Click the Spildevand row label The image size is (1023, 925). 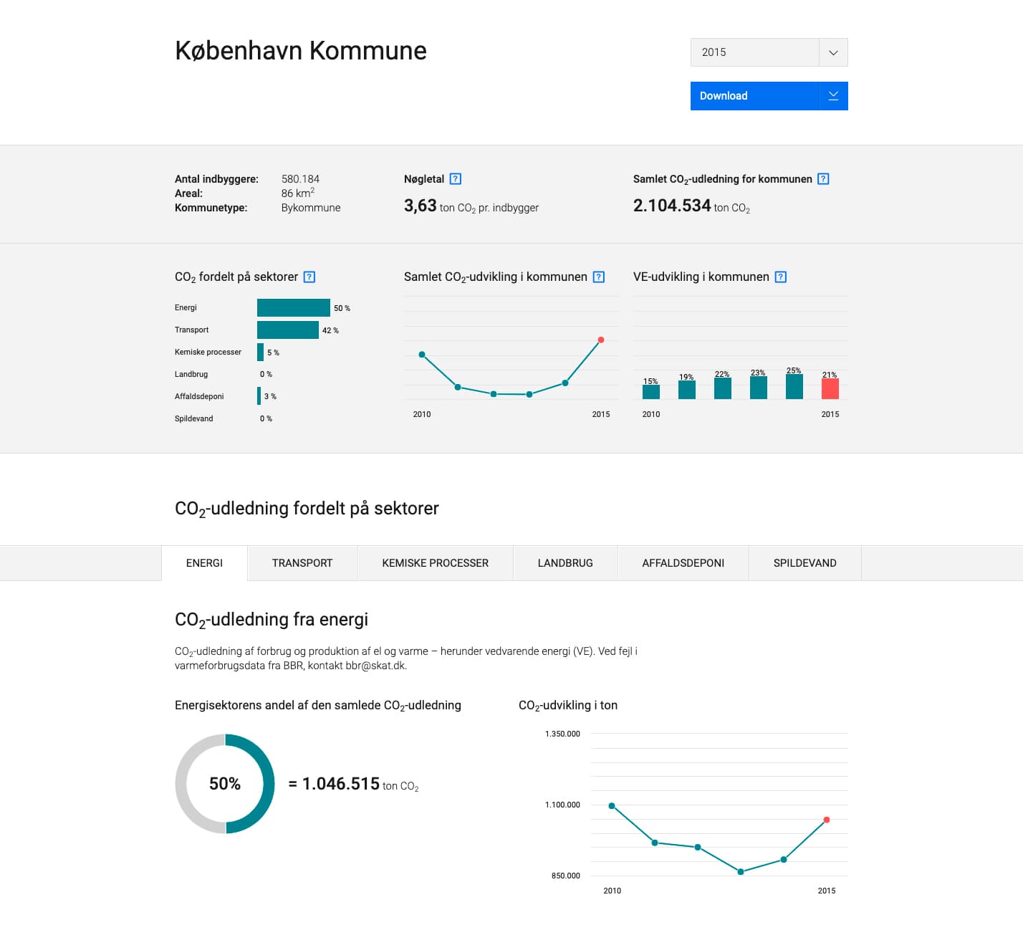tap(194, 418)
